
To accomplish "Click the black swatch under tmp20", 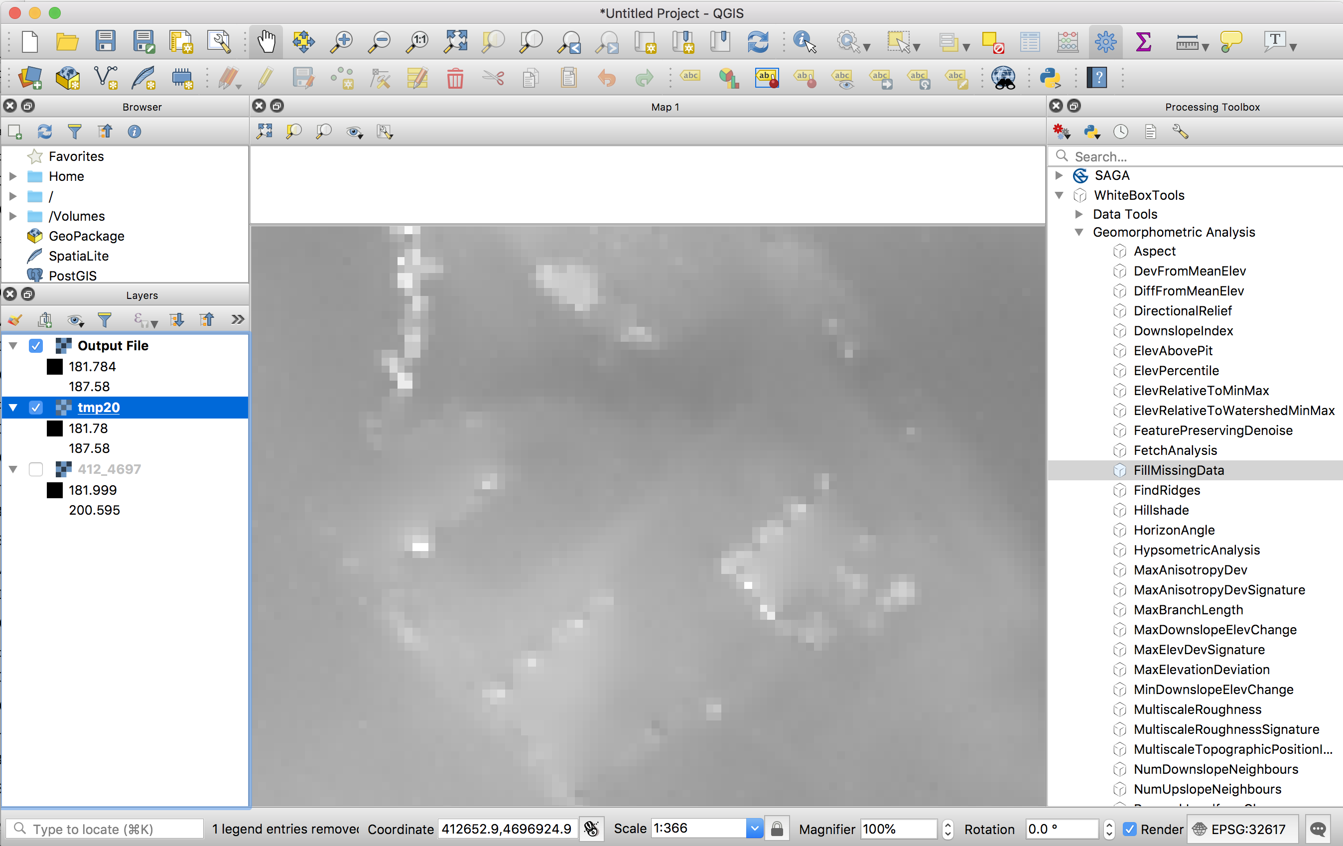I will point(55,429).
